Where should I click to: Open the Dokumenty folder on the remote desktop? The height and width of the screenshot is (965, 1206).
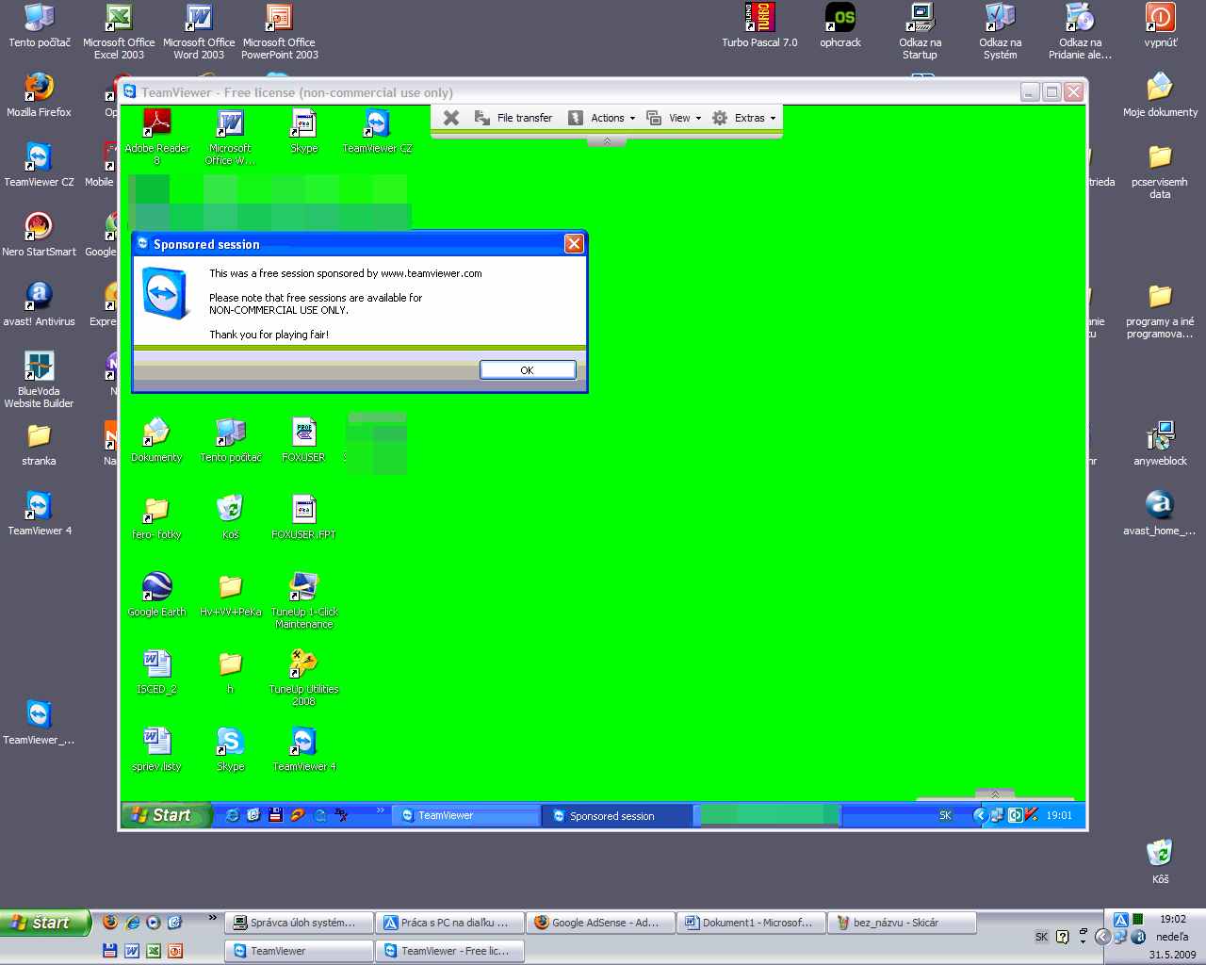pyautogui.click(x=156, y=440)
